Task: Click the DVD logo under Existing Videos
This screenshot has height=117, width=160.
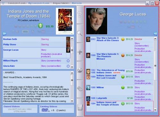Action: [45, 110]
